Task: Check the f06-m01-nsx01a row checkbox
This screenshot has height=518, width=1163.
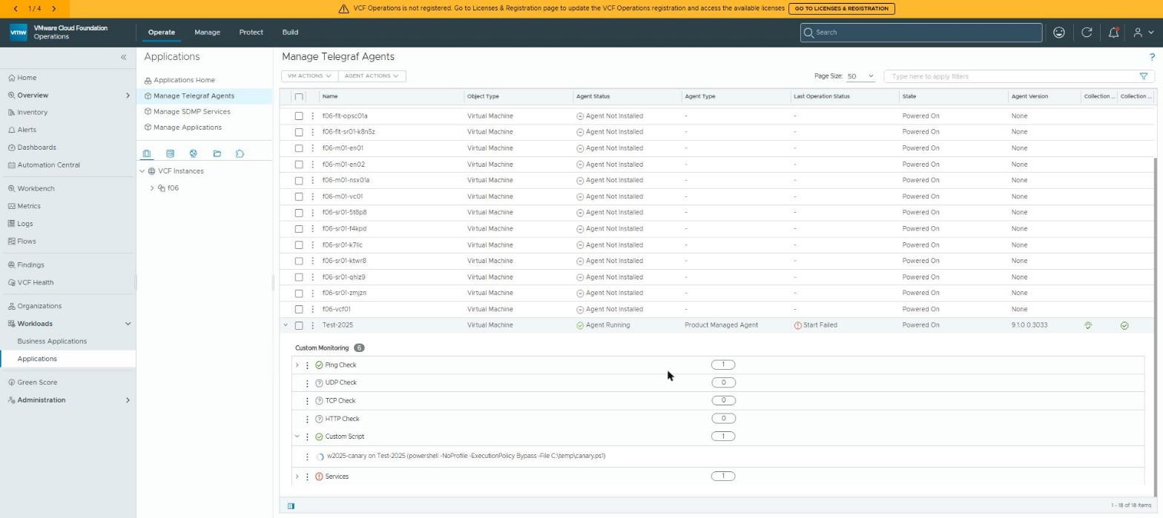Action: click(x=299, y=180)
